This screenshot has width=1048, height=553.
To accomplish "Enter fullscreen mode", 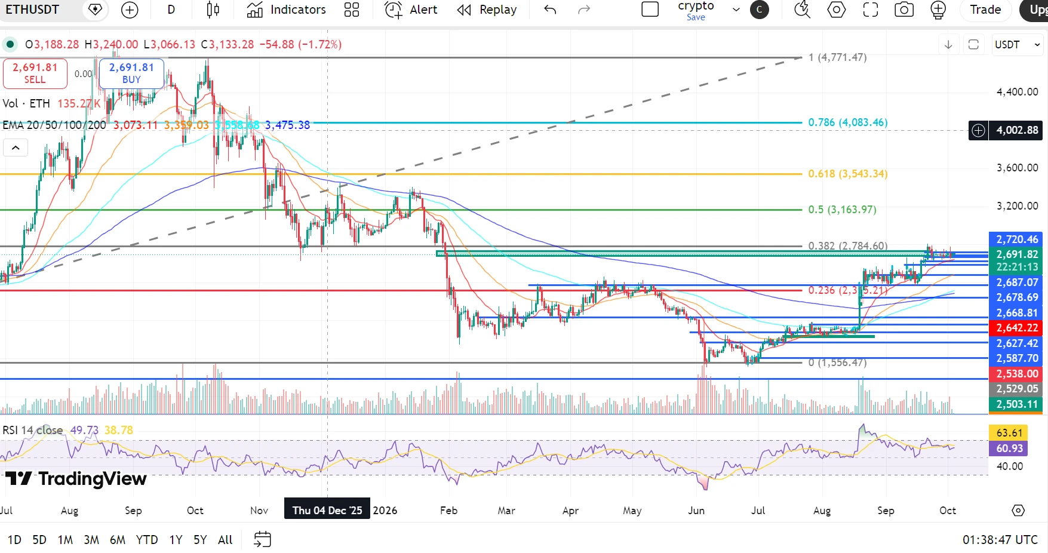I will [871, 10].
